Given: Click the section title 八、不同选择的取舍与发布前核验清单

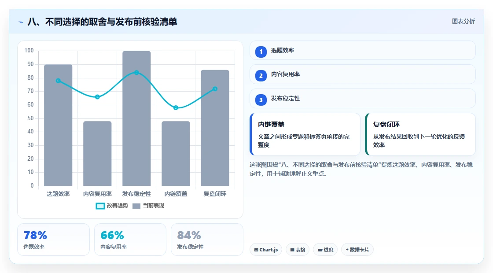Looking at the screenshot, I should click(102, 22).
